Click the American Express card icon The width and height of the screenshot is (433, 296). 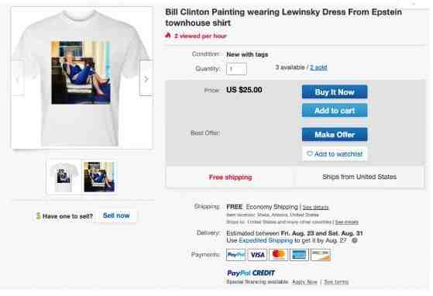[x=299, y=255]
